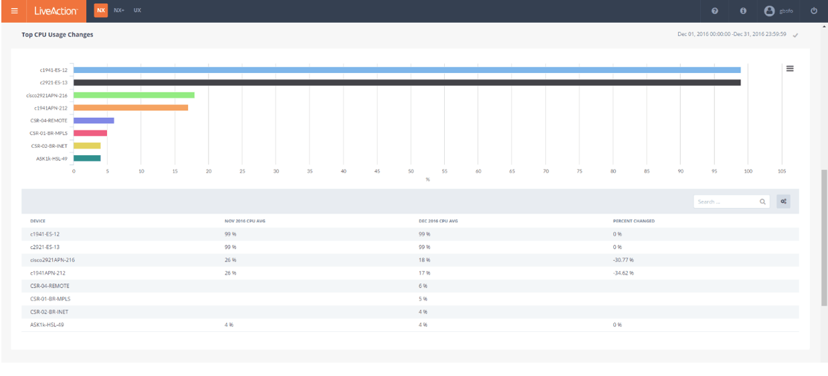Switch to the NX+ tab
Image resolution: width=828 pixels, height=376 pixels.
tap(119, 11)
